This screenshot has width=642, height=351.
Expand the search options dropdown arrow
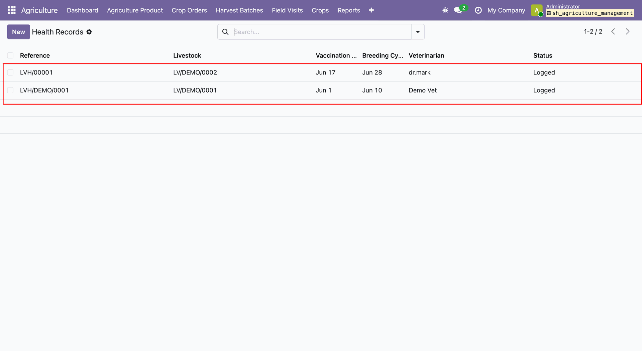click(x=418, y=32)
